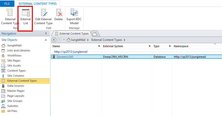Image resolution: width=222 pixels, height=116 pixels.
Task: Collapse the Navigation pane
Action: click(46, 33)
